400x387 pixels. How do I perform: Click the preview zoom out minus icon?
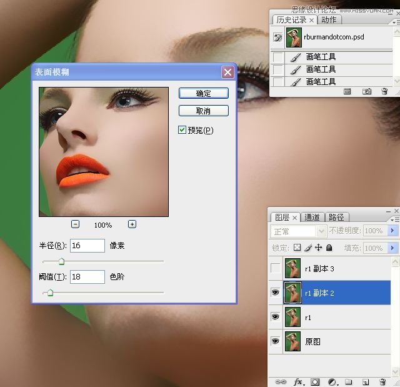pyautogui.click(x=75, y=224)
